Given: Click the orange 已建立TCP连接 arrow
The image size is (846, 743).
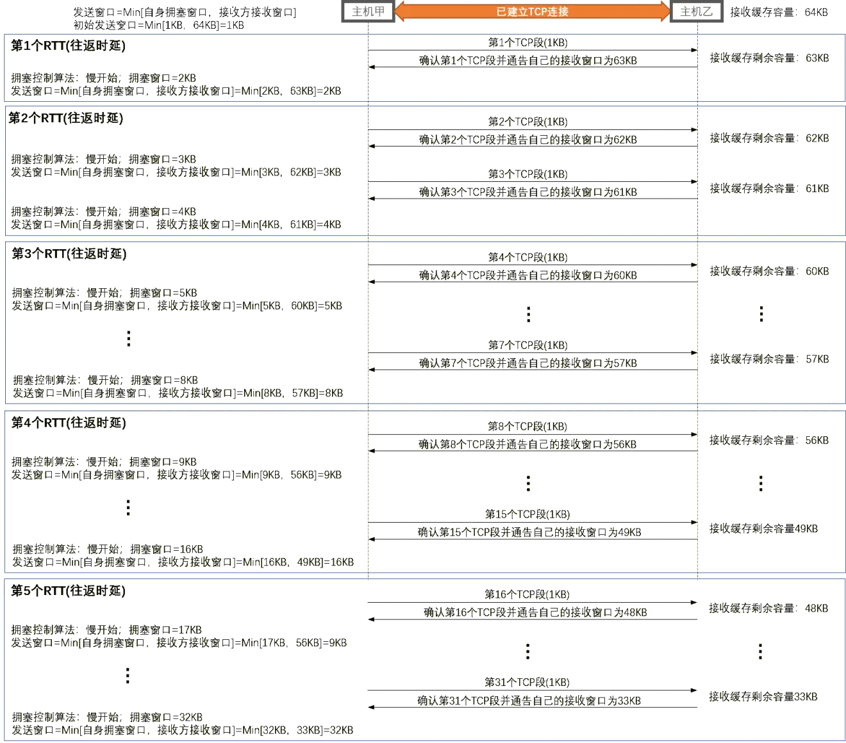Looking at the screenshot, I should [x=532, y=12].
